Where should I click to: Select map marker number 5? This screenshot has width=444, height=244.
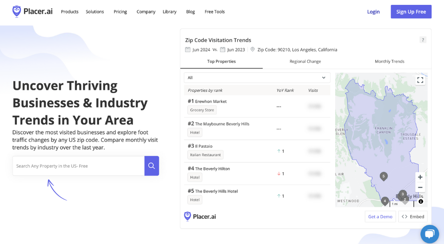(384, 177)
